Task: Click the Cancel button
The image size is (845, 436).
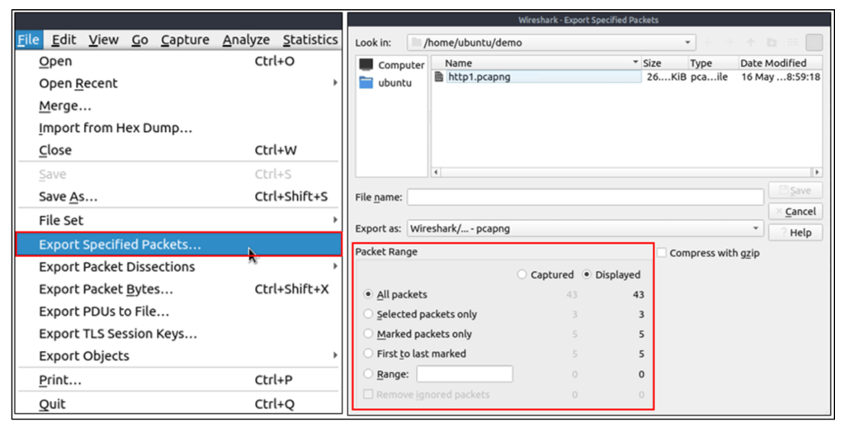Action: (795, 211)
